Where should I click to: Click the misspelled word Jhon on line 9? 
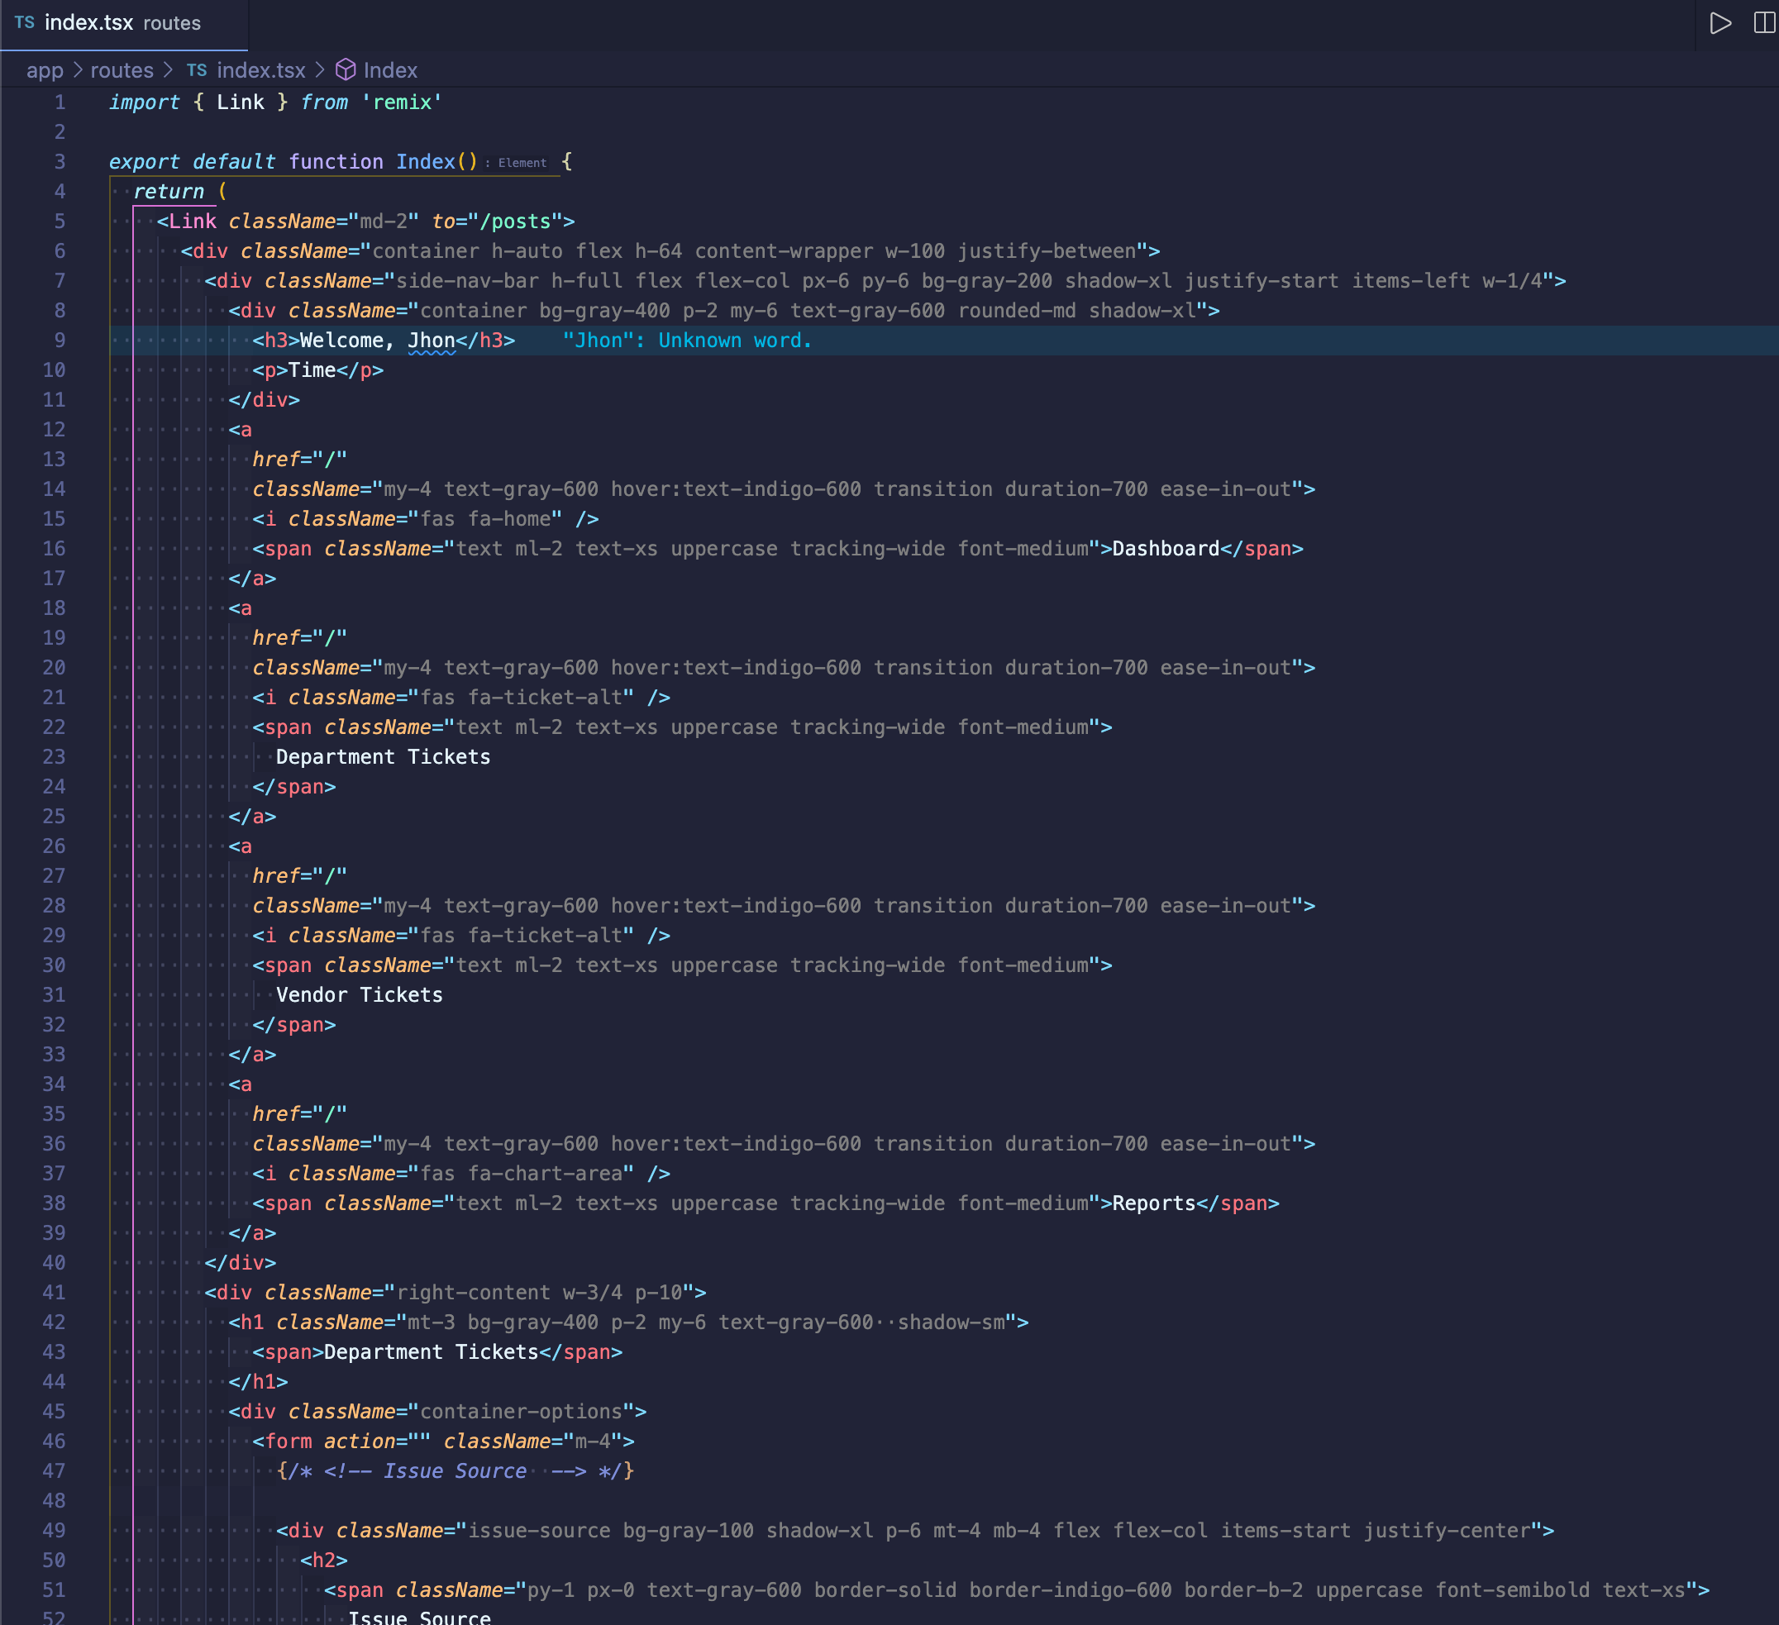(x=432, y=341)
